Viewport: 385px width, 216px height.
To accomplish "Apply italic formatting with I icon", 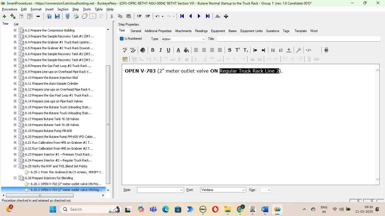I will pyautogui.click(x=161, y=50).
